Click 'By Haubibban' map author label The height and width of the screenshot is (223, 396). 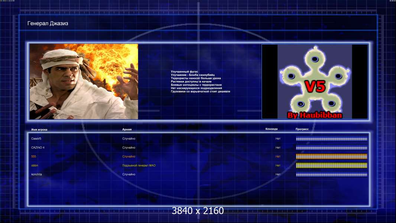[x=315, y=115]
